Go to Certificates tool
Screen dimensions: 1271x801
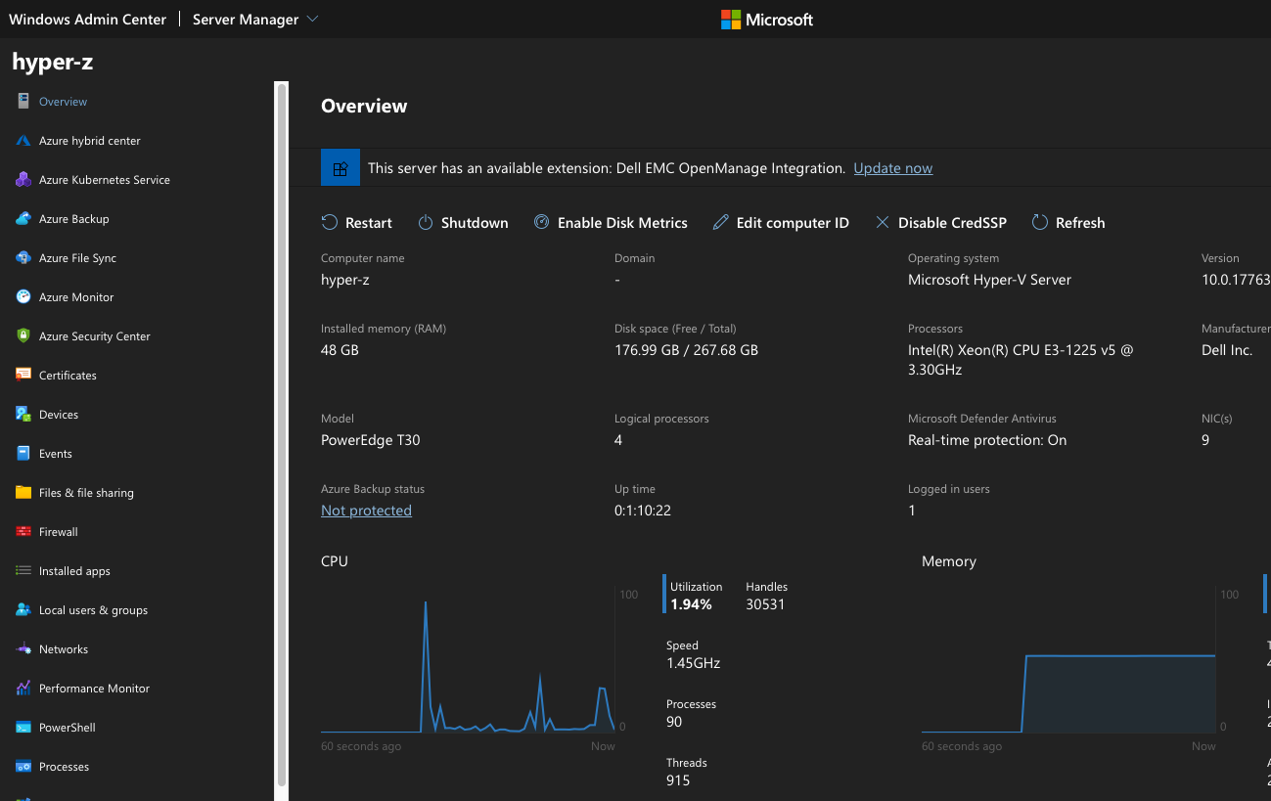point(68,376)
